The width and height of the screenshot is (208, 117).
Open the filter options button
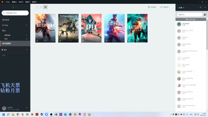point(165,7)
